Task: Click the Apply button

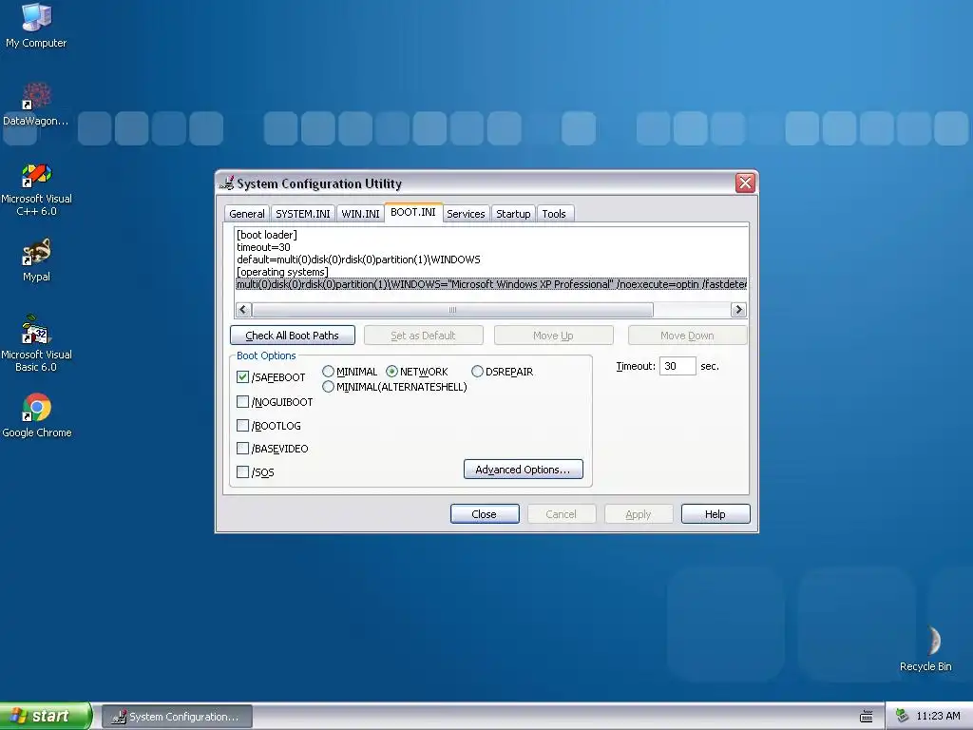Action: coord(639,514)
